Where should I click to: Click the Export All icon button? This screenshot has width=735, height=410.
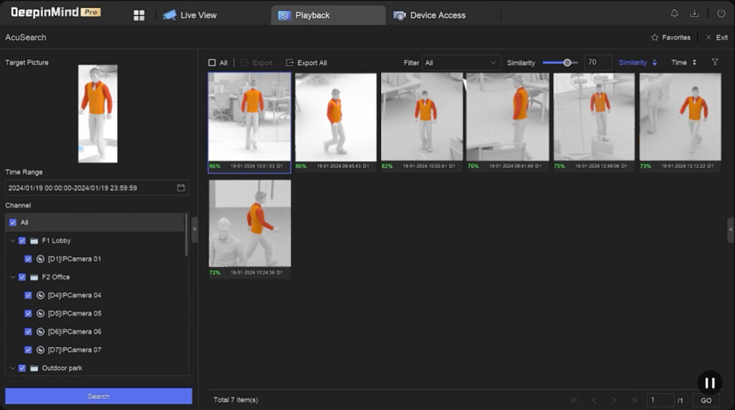point(290,63)
